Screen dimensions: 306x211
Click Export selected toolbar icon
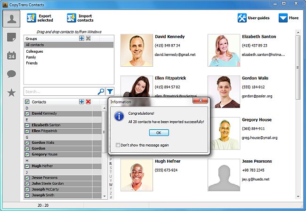point(32,18)
